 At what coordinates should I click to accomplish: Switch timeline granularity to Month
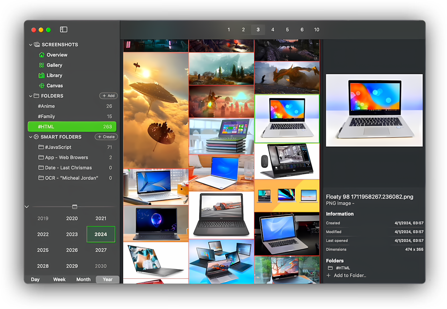83,279
